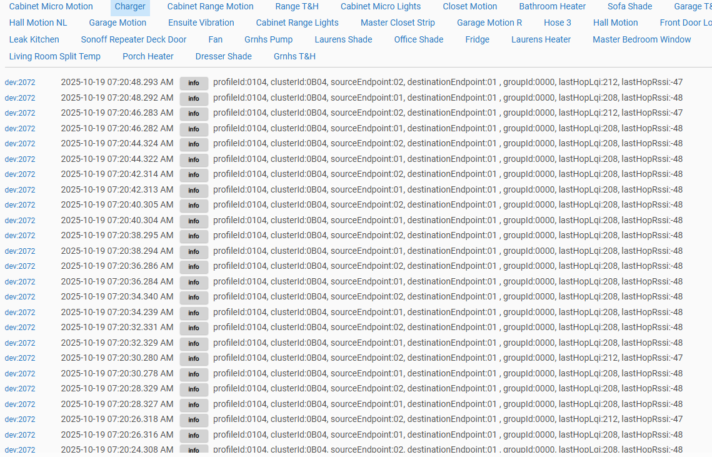Select the Ensuite Vibration device

[x=201, y=23]
